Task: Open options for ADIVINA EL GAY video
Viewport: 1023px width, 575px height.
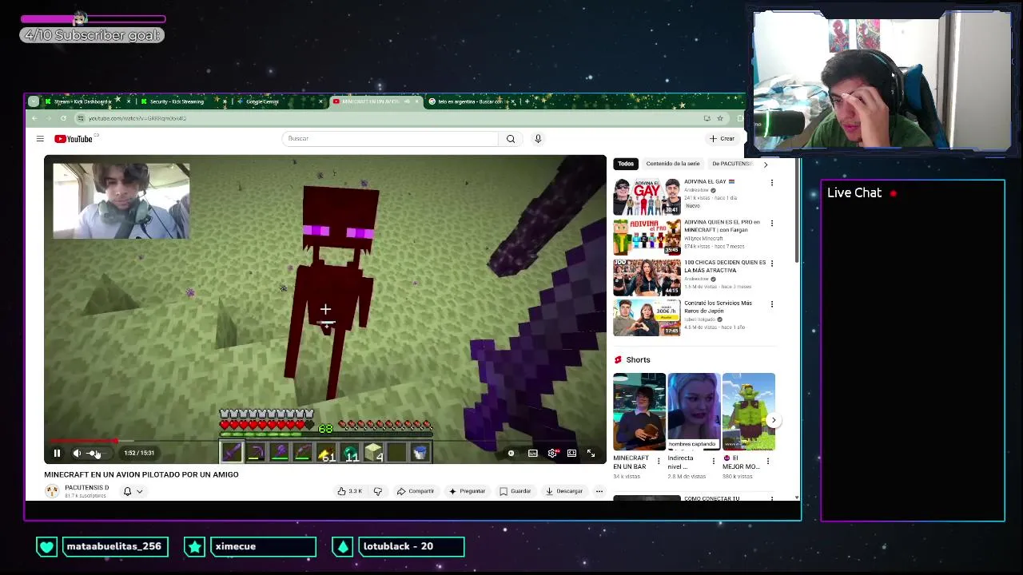Action: (772, 183)
